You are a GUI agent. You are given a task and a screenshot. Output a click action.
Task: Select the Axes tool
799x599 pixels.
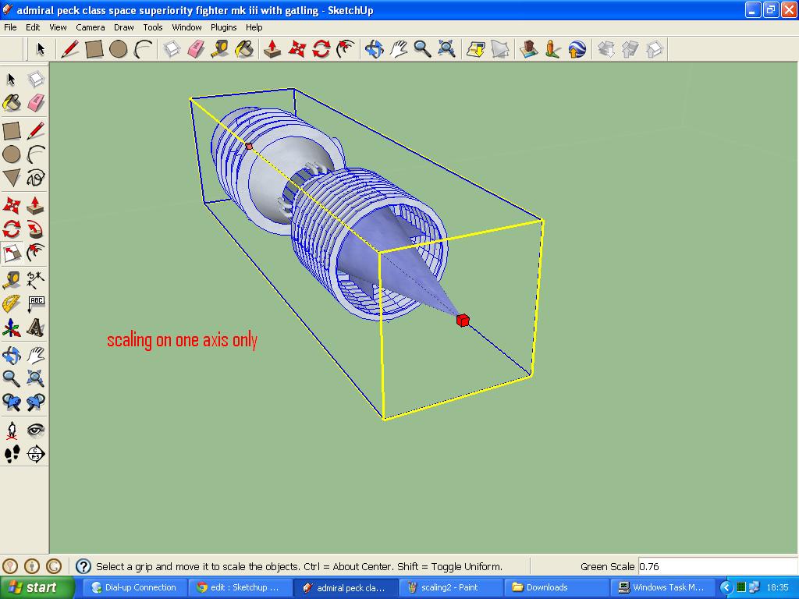pos(11,328)
